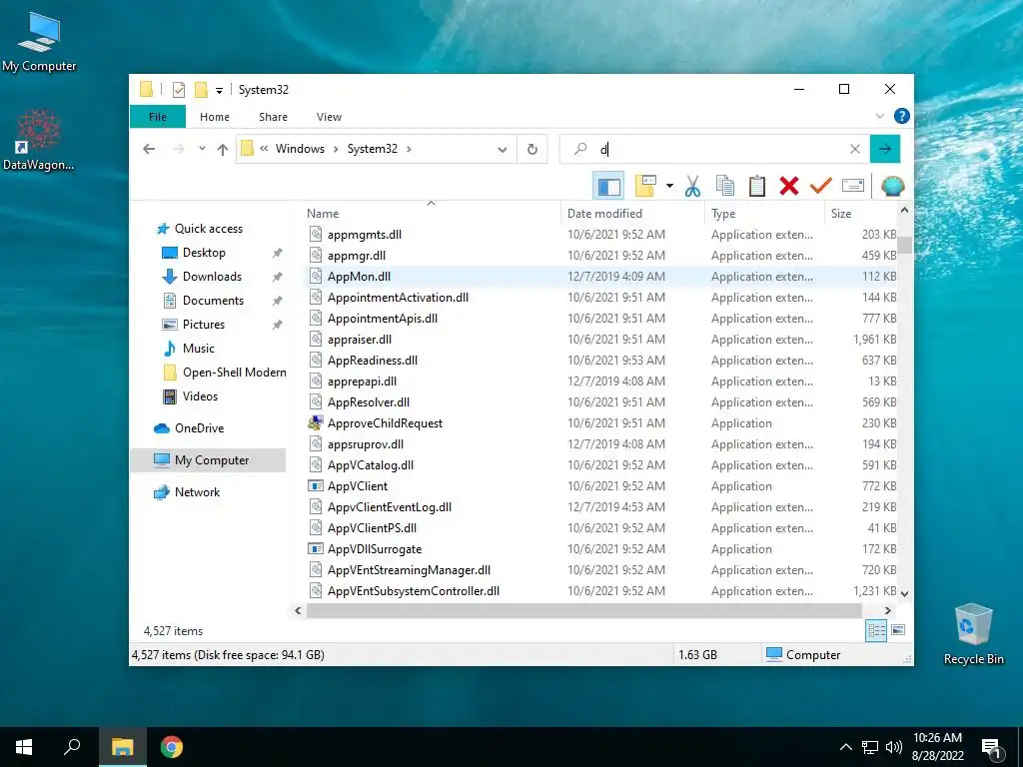This screenshot has width=1023, height=767.
Task: Show hidden breadcrumb path with double chevron
Action: click(x=264, y=149)
